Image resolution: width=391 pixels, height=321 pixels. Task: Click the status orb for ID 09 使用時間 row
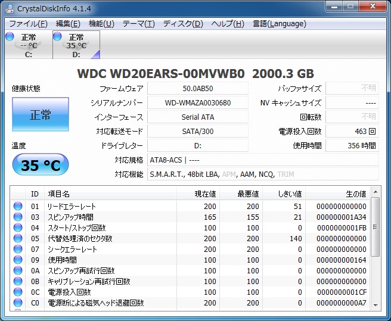click(18, 260)
